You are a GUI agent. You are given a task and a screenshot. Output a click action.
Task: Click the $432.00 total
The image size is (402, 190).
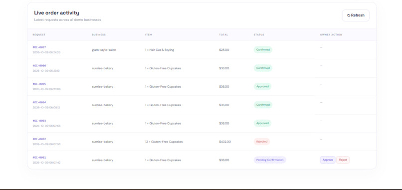pos(225,142)
